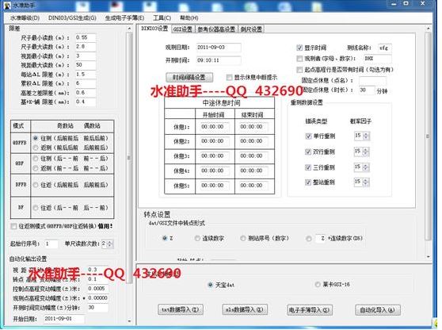Viewport: 442px width, 330px height.
Task: Open the DINI03/GSI生成(G) menu
Action: 72,18
